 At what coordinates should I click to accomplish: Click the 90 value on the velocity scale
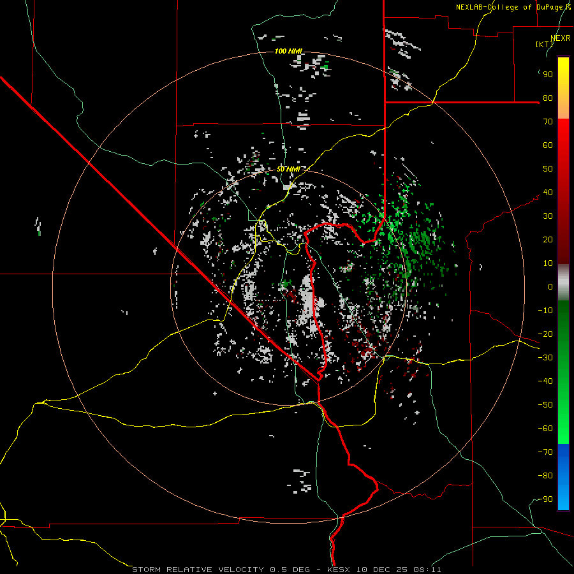(548, 75)
